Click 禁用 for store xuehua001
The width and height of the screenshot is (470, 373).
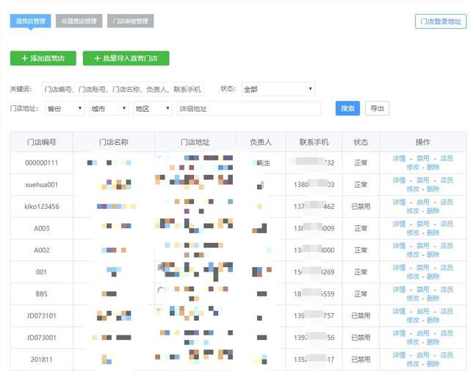coord(423,180)
